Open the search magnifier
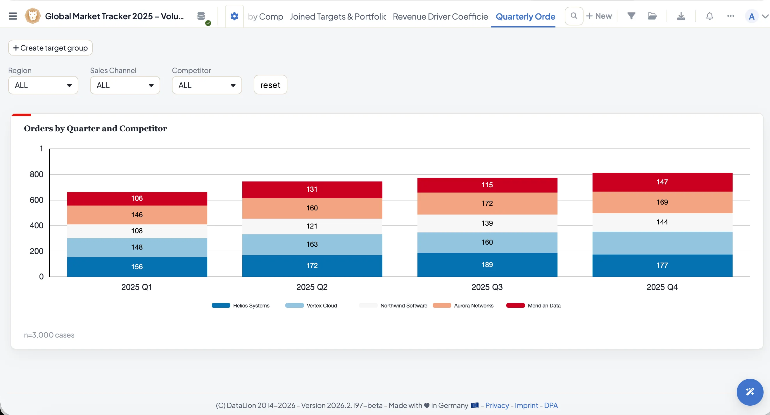 click(574, 16)
